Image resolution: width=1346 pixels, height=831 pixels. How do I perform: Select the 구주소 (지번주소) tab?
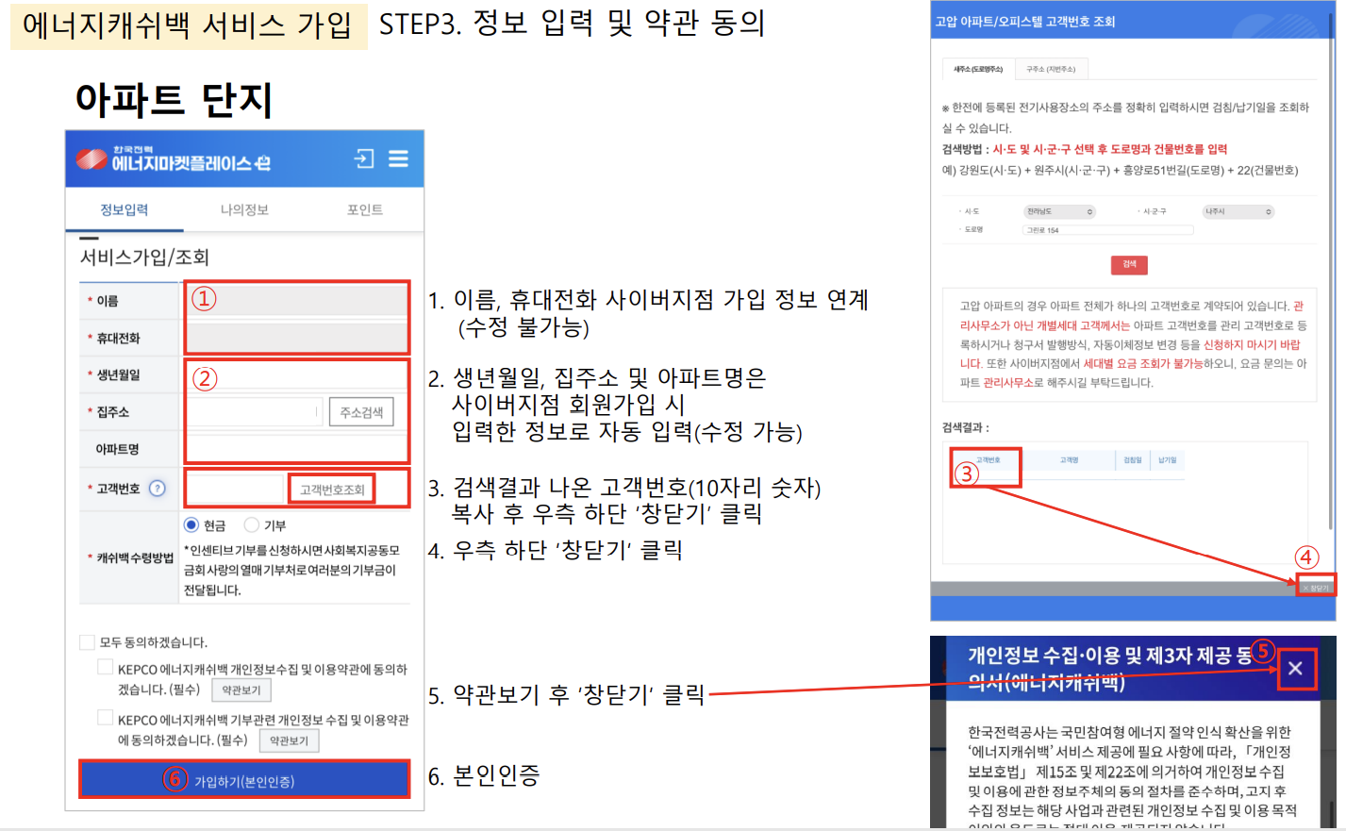[x=1051, y=69]
